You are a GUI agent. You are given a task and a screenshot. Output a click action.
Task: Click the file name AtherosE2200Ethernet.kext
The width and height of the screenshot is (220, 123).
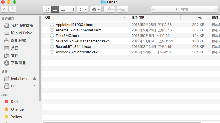point(78,30)
